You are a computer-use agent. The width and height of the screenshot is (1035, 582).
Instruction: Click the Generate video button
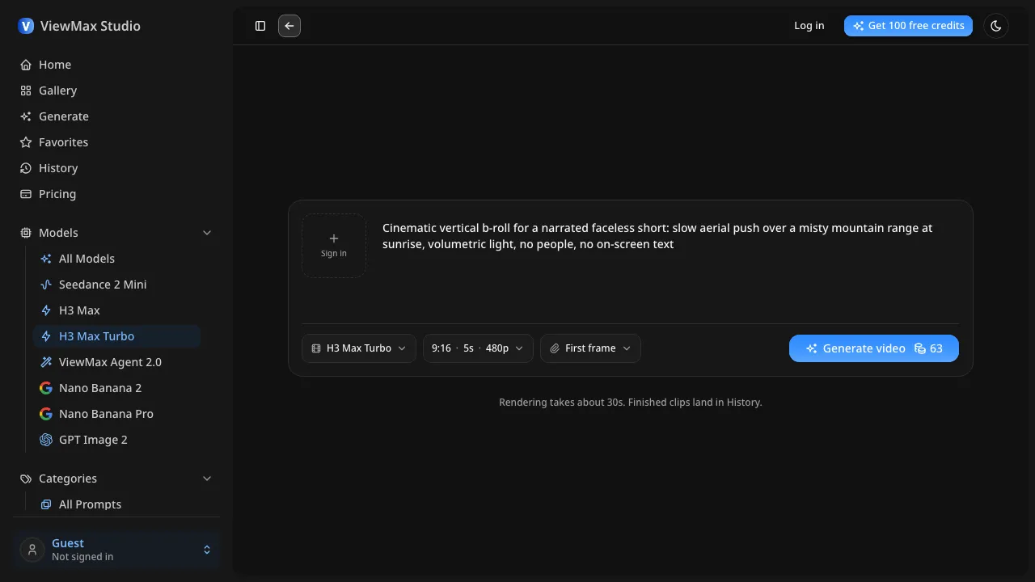click(x=874, y=348)
